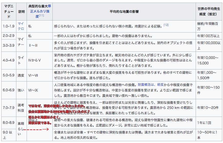Select frequency cell 10～50年に1本
This screenshot has width=223, height=143.
pos(209,135)
